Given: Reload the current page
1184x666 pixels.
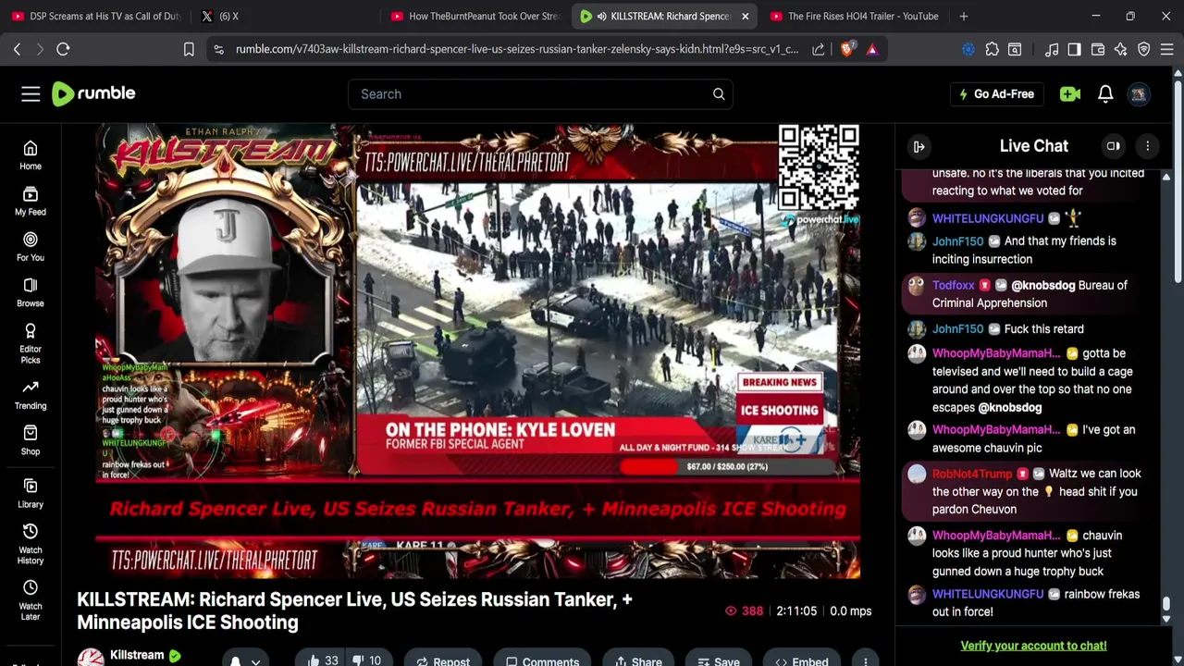Looking at the screenshot, I should click(63, 49).
